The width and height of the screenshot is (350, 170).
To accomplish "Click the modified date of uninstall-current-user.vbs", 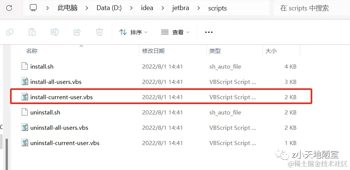I will [163, 143].
